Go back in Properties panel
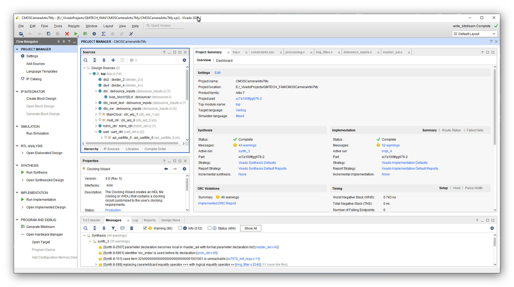This screenshot has width=514, height=287. (166, 169)
